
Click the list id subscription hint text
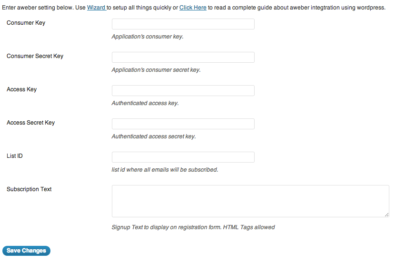point(165,170)
